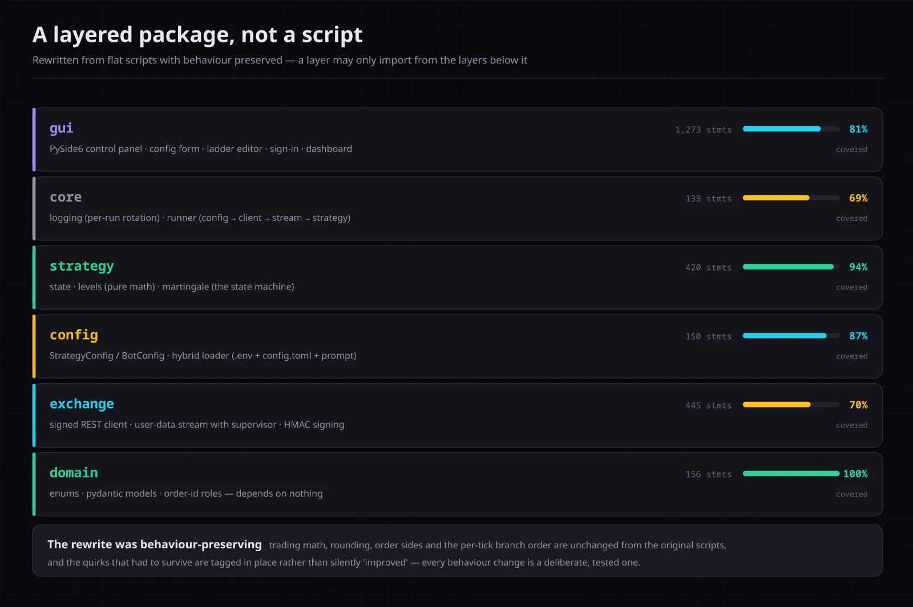Click the PySide6 control panel description
Image resolution: width=913 pixels, height=607 pixels.
click(x=201, y=149)
